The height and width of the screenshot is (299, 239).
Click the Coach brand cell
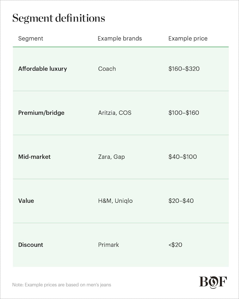(x=107, y=69)
